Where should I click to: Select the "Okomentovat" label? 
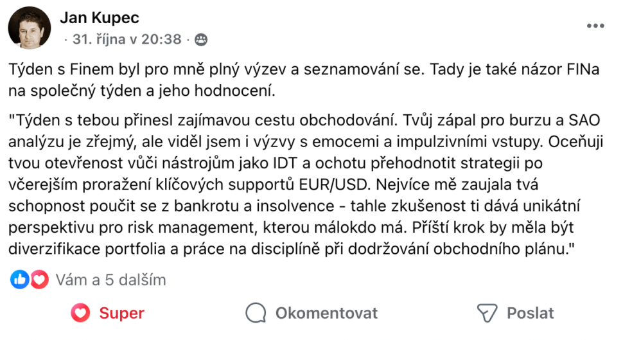point(326,313)
